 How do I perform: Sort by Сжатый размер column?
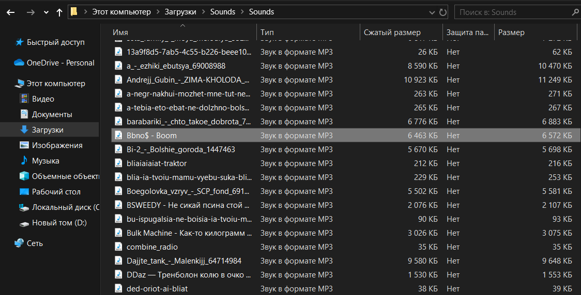click(x=392, y=32)
